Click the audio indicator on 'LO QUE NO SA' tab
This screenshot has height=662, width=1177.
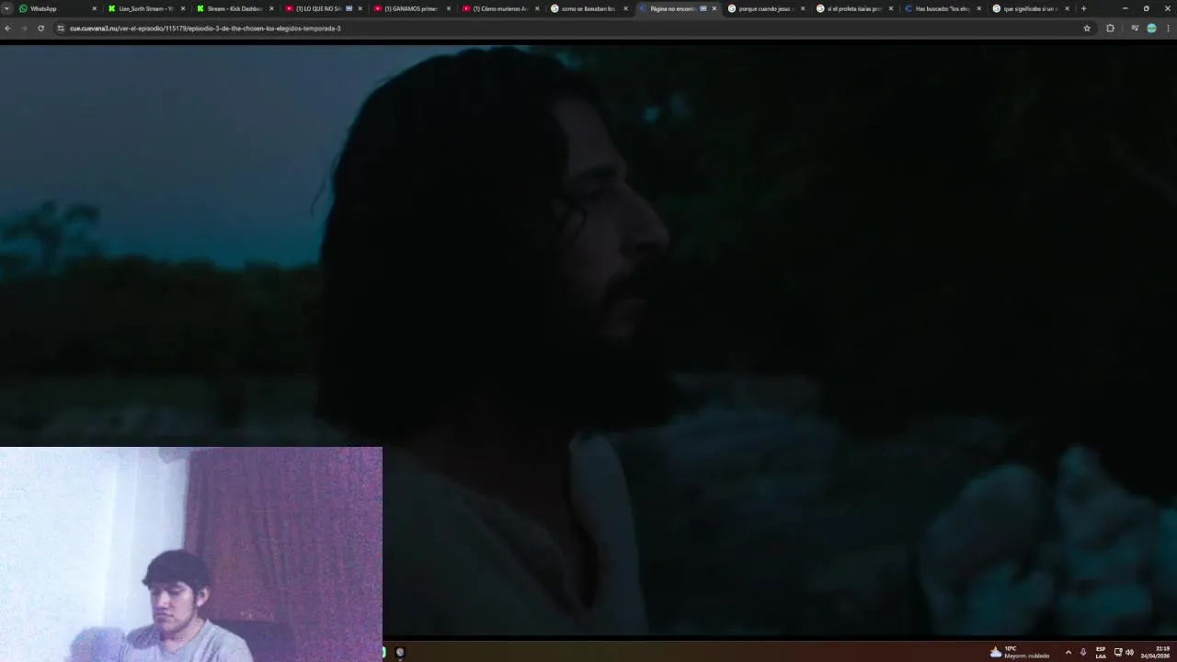(x=349, y=8)
